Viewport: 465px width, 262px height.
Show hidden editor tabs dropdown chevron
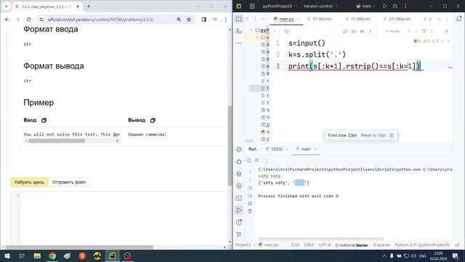(439, 19)
